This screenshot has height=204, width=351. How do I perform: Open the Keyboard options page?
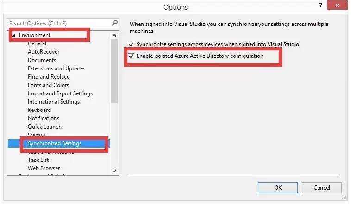click(x=39, y=110)
